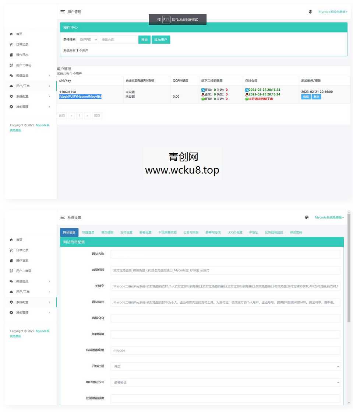Screen dimensions: 353x412
Task: Click the 编辑 button for user 118601758
Action: (x=306, y=97)
